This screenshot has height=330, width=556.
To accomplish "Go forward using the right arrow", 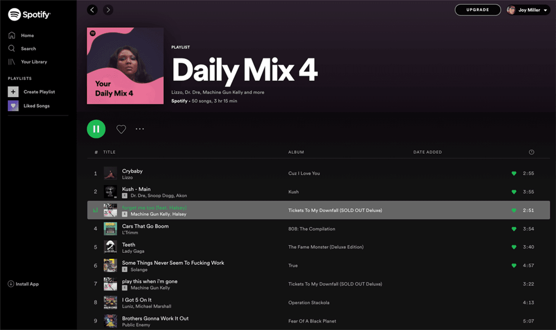I will (108, 10).
